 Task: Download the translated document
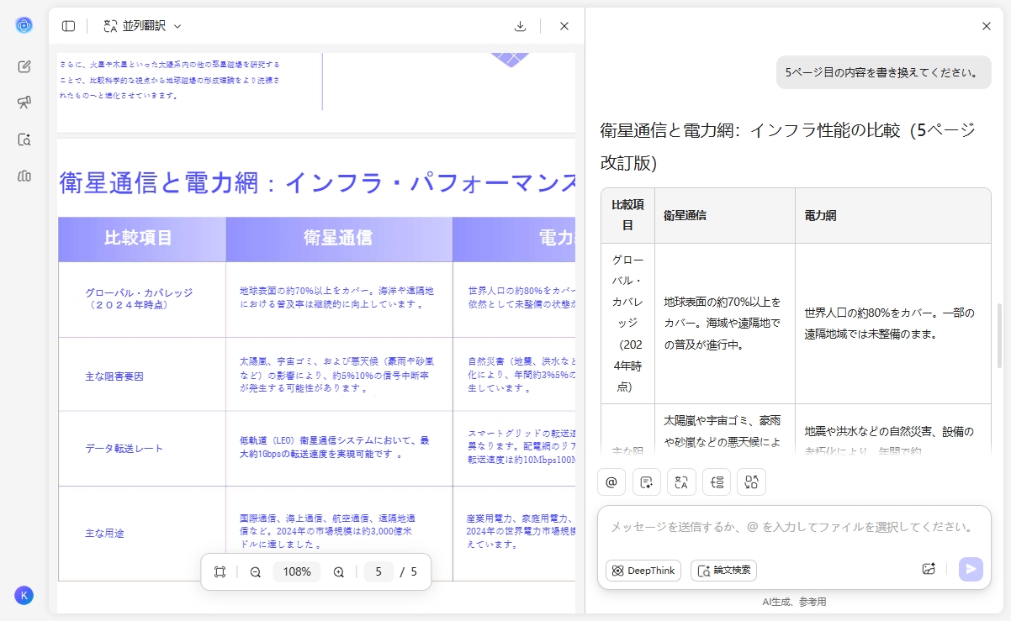[x=520, y=26]
